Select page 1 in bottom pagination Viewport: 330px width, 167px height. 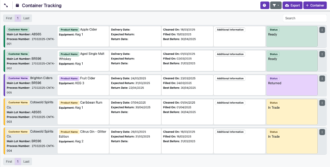pyautogui.click(x=18, y=162)
